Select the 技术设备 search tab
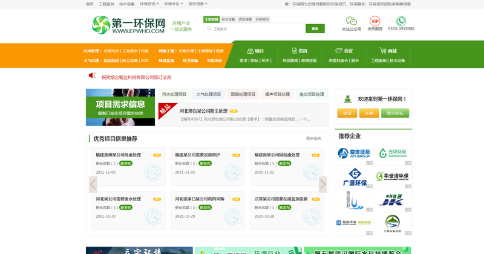The width and height of the screenshot is (484, 254). (229, 19)
